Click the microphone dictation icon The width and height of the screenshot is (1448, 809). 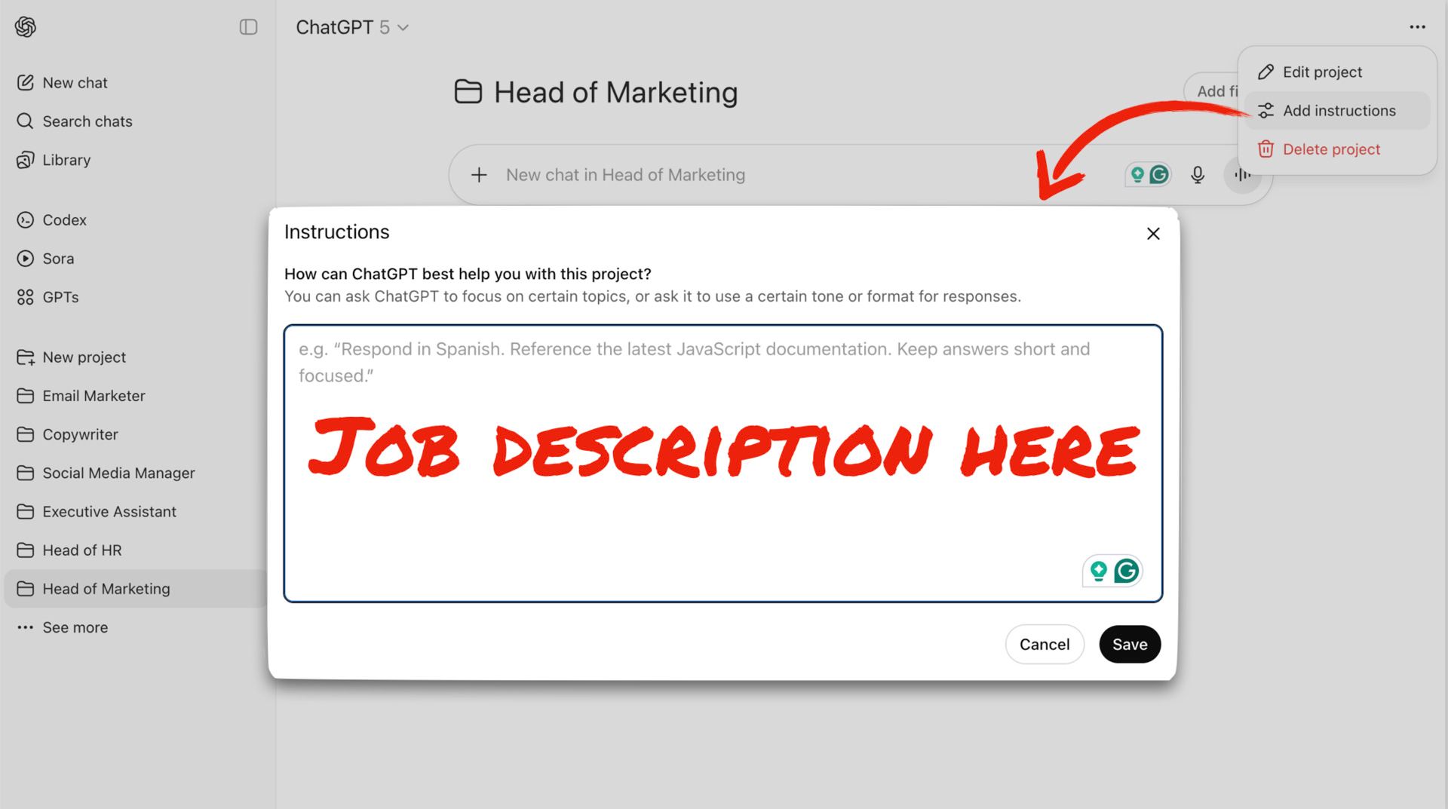click(x=1198, y=175)
